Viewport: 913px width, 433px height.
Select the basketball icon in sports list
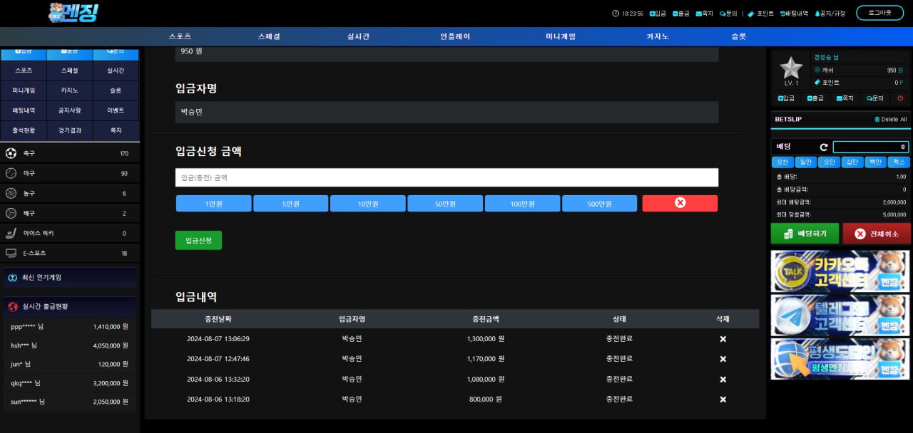pos(11,193)
